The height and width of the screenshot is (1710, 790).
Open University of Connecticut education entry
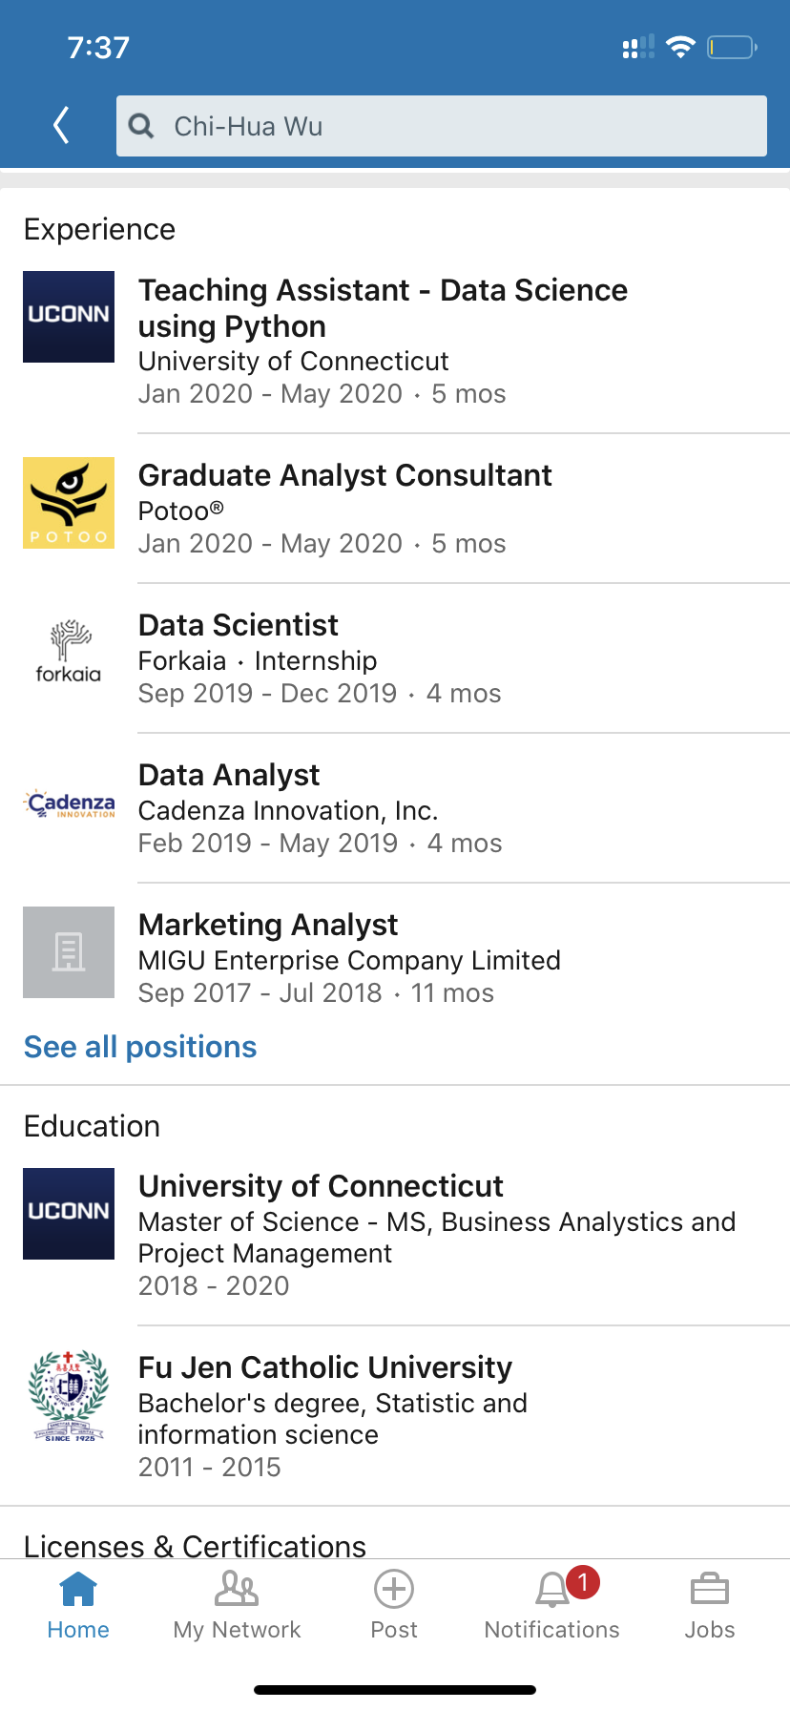(321, 1186)
